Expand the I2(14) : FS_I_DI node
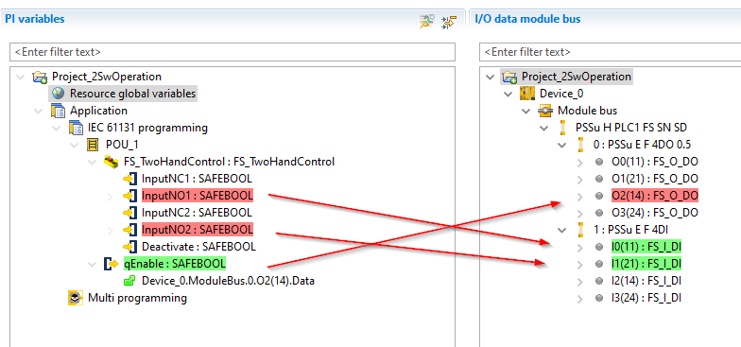741x347 pixels. [x=580, y=282]
